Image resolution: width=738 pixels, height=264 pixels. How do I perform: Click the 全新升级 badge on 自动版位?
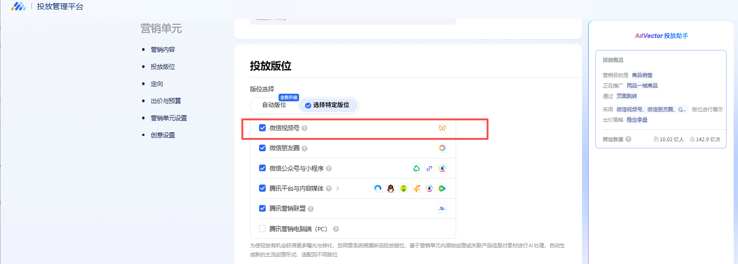point(289,98)
